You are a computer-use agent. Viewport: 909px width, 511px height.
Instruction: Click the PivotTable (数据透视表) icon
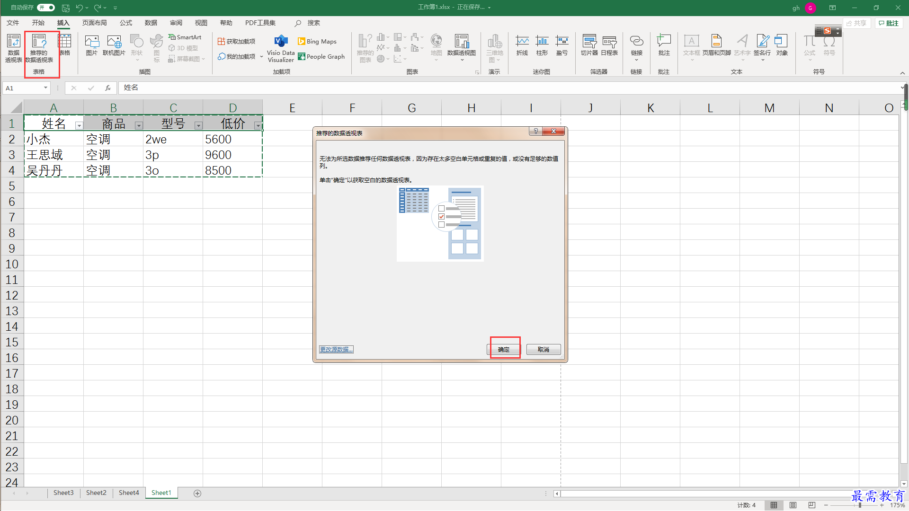point(13,48)
